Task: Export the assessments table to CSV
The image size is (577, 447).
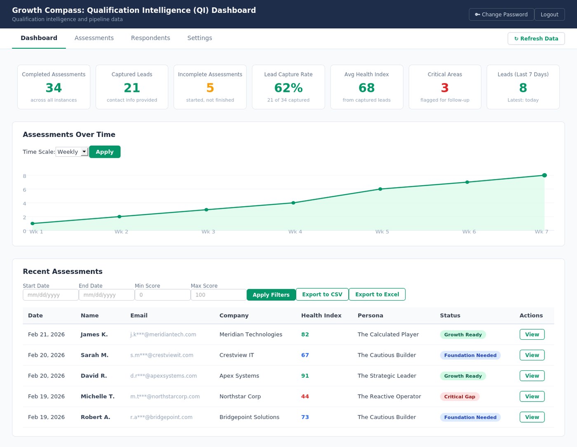Action: pos(322,294)
